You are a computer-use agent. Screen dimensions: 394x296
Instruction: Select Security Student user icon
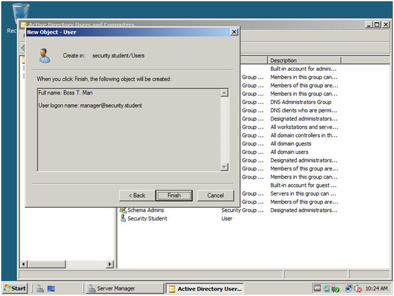(x=123, y=218)
